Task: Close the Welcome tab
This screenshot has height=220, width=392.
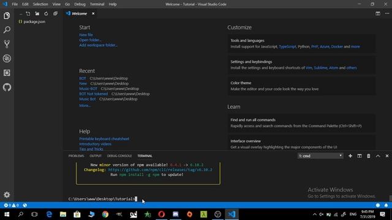Action: [x=93, y=13]
